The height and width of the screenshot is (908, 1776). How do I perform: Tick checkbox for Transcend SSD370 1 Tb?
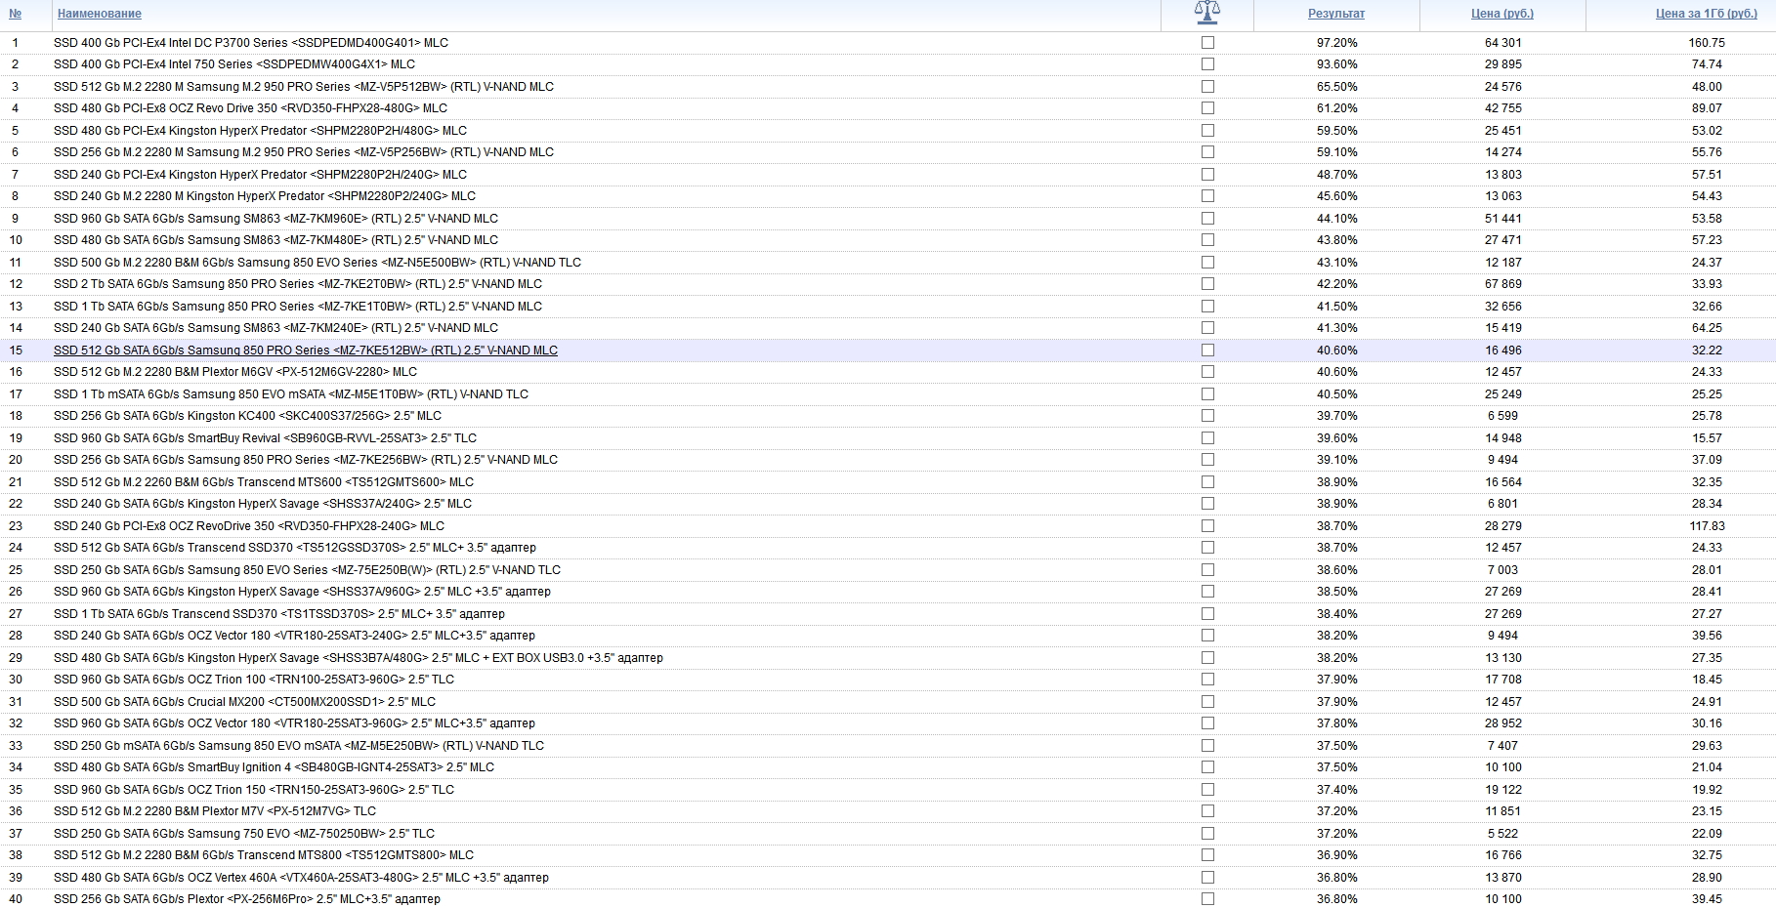point(1207,614)
